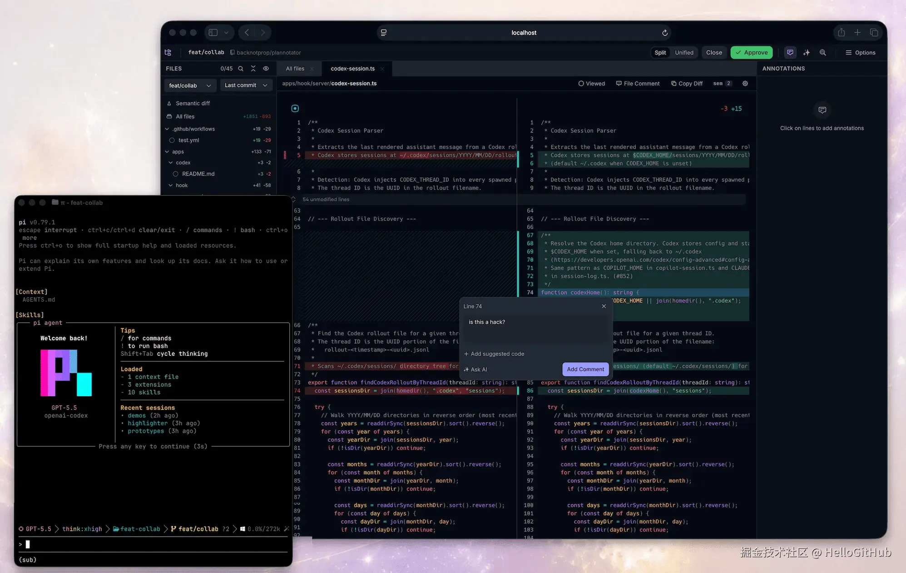The height and width of the screenshot is (573, 906).
Task: Click the GPT-5.5 model icon in terminal status
Action: pos(21,529)
